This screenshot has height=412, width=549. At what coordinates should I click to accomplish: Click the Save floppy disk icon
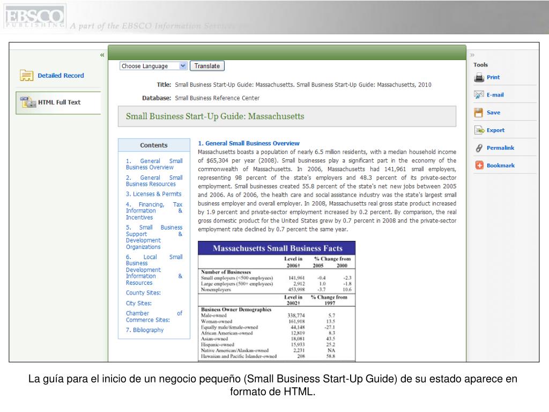click(x=478, y=113)
